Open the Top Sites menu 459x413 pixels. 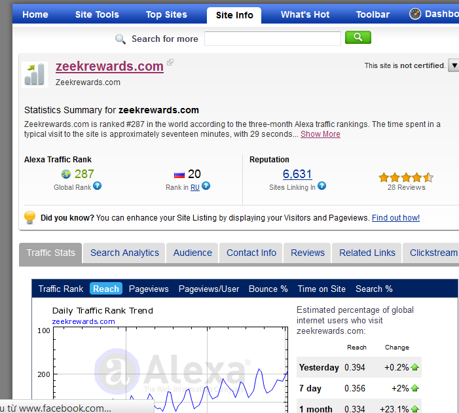(166, 14)
